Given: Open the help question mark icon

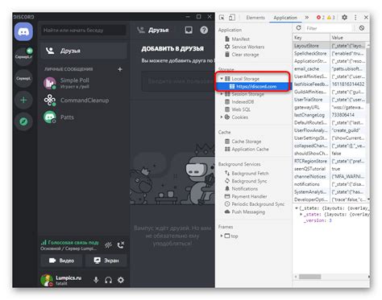Looking at the screenshot, I should point(204,30).
